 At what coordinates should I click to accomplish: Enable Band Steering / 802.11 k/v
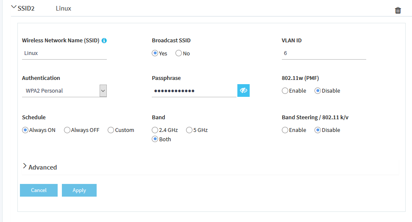[x=285, y=130]
